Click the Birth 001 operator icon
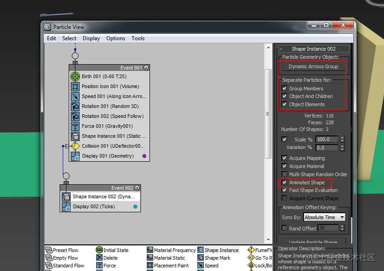Screen dimensions: 384x271 [75, 76]
